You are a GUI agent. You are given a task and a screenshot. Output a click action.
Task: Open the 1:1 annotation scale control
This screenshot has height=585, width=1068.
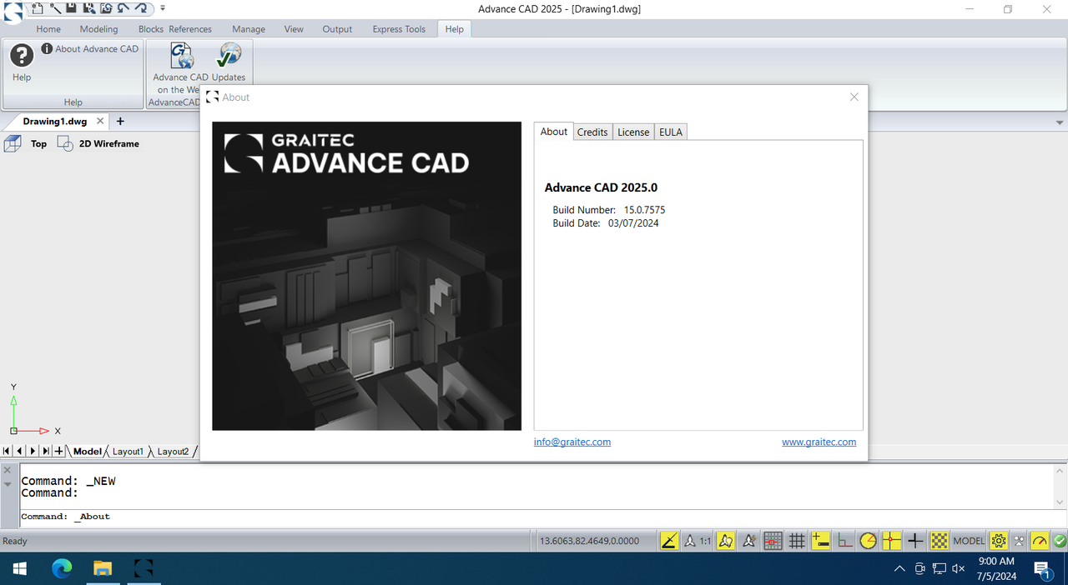698,541
